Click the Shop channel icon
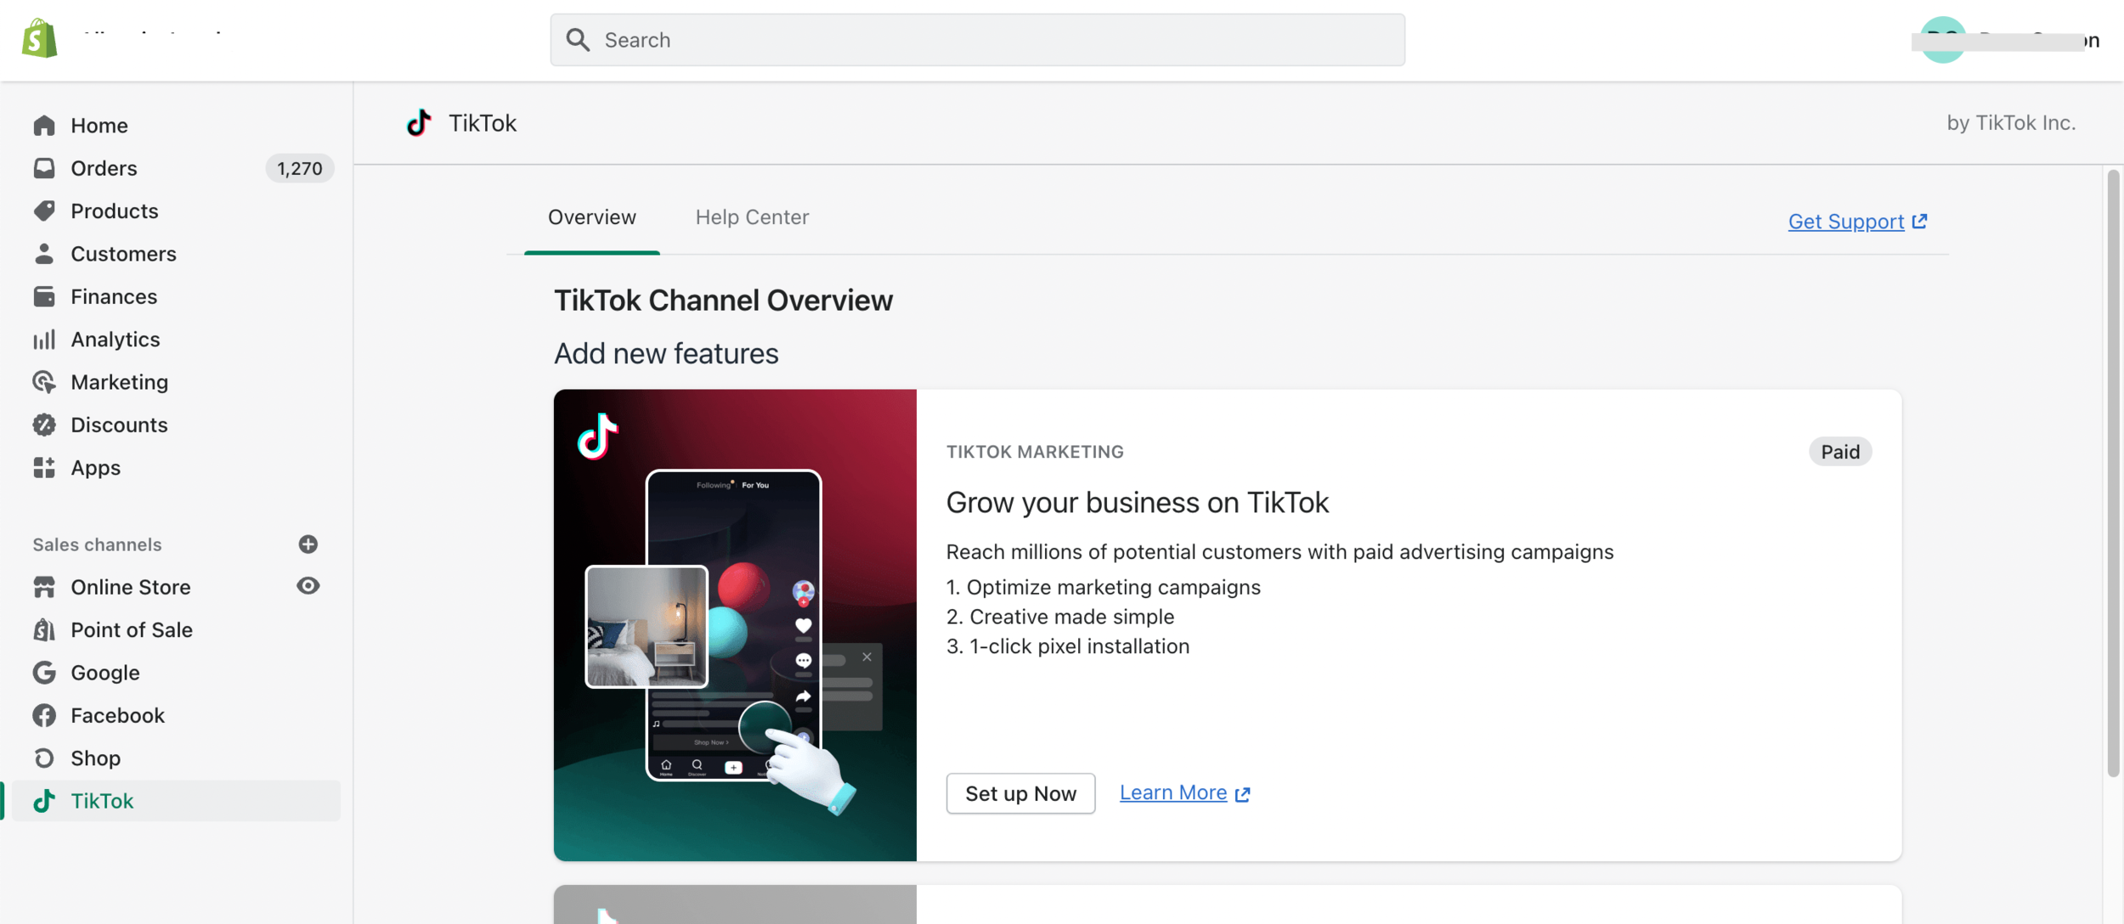 (x=44, y=758)
